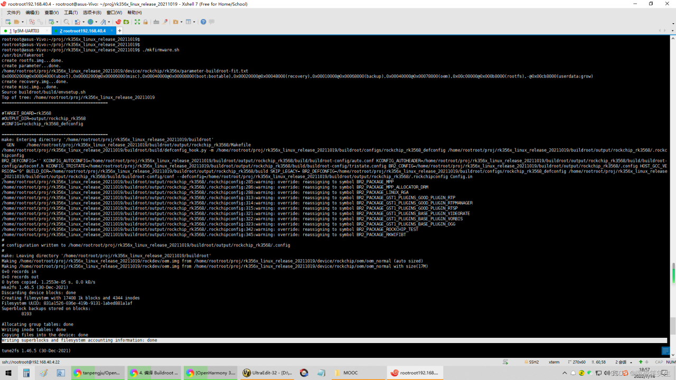676x380 pixels.
Task: Click the orange folder toolbar icon
Action: (176, 22)
